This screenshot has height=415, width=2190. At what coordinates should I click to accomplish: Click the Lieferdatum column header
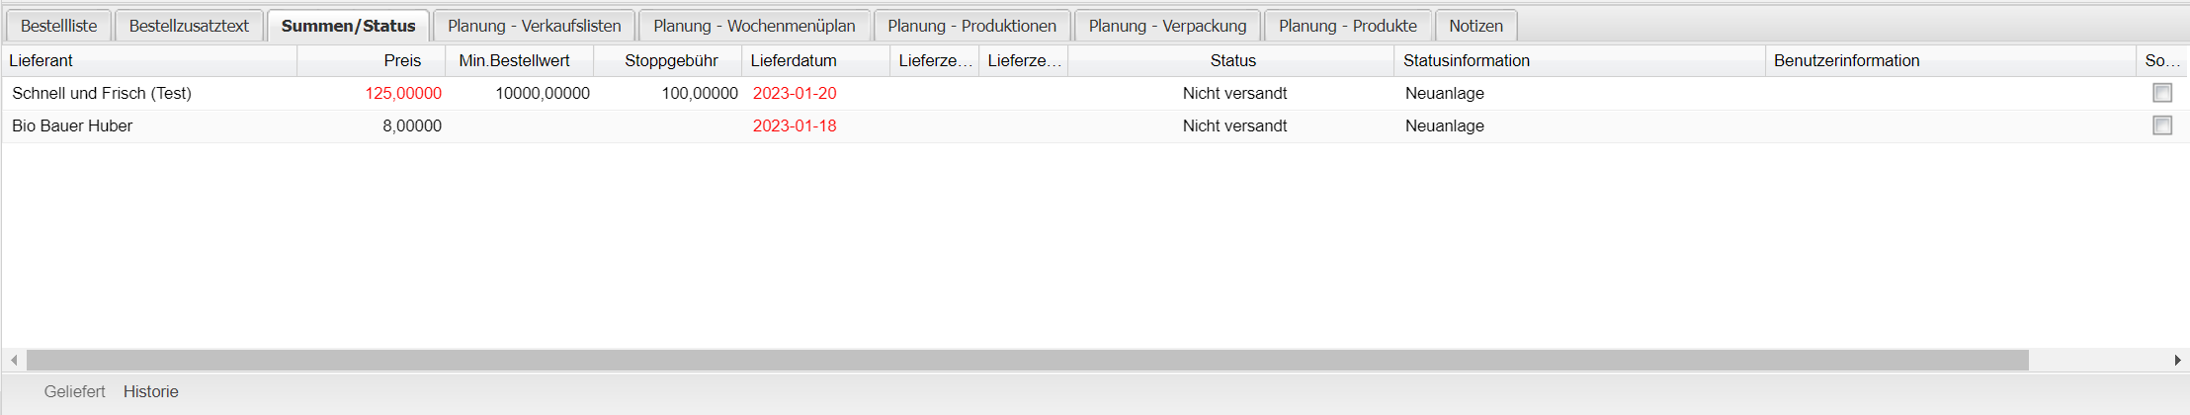pyautogui.click(x=794, y=60)
